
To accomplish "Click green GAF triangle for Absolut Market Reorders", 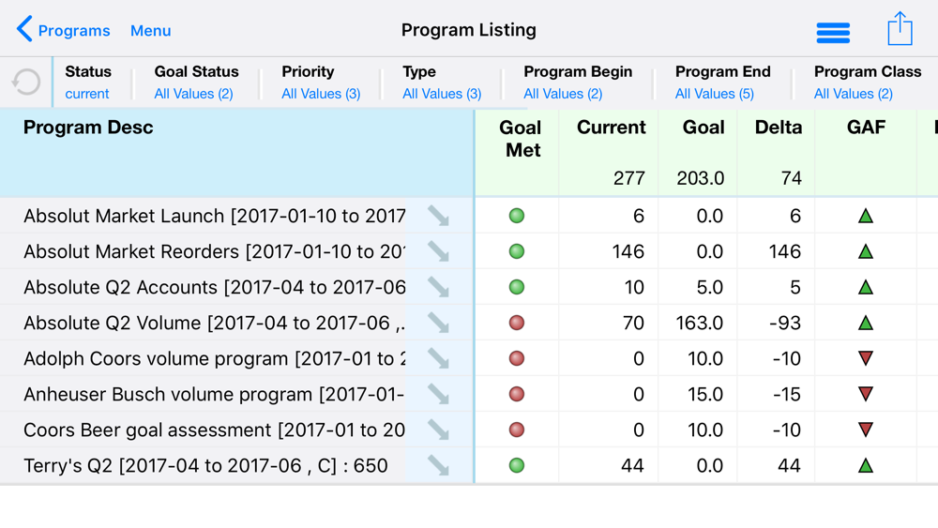I will 866,251.
